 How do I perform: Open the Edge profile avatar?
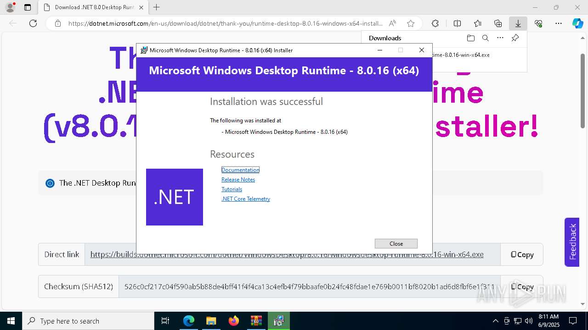tap(10, 7)
